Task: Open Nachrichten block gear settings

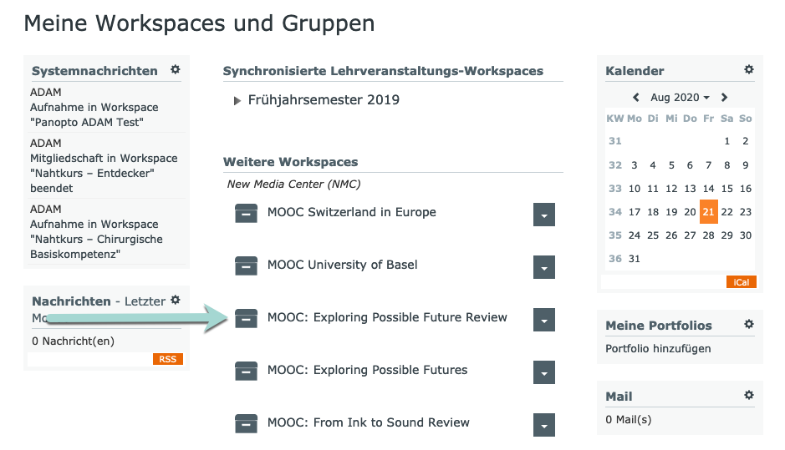Action: point(175,300)
